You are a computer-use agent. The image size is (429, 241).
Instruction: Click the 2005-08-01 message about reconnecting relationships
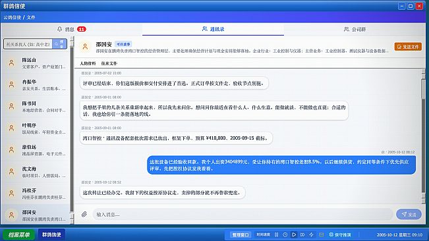(x=214, y=111)
